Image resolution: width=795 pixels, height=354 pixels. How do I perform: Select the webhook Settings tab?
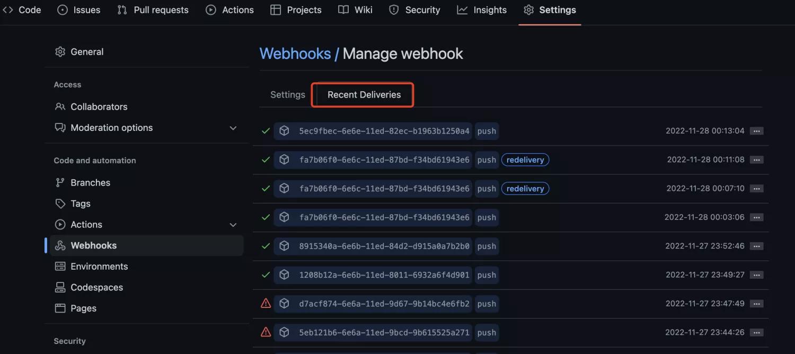pos(287,95)
